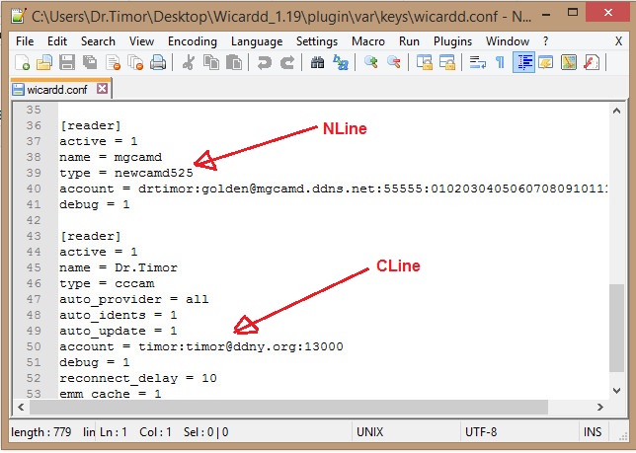Image resolution: width=636 pixels, height=453 pixels.
Task: Click the Save All toolbar icon
Action: click(90, 63)
